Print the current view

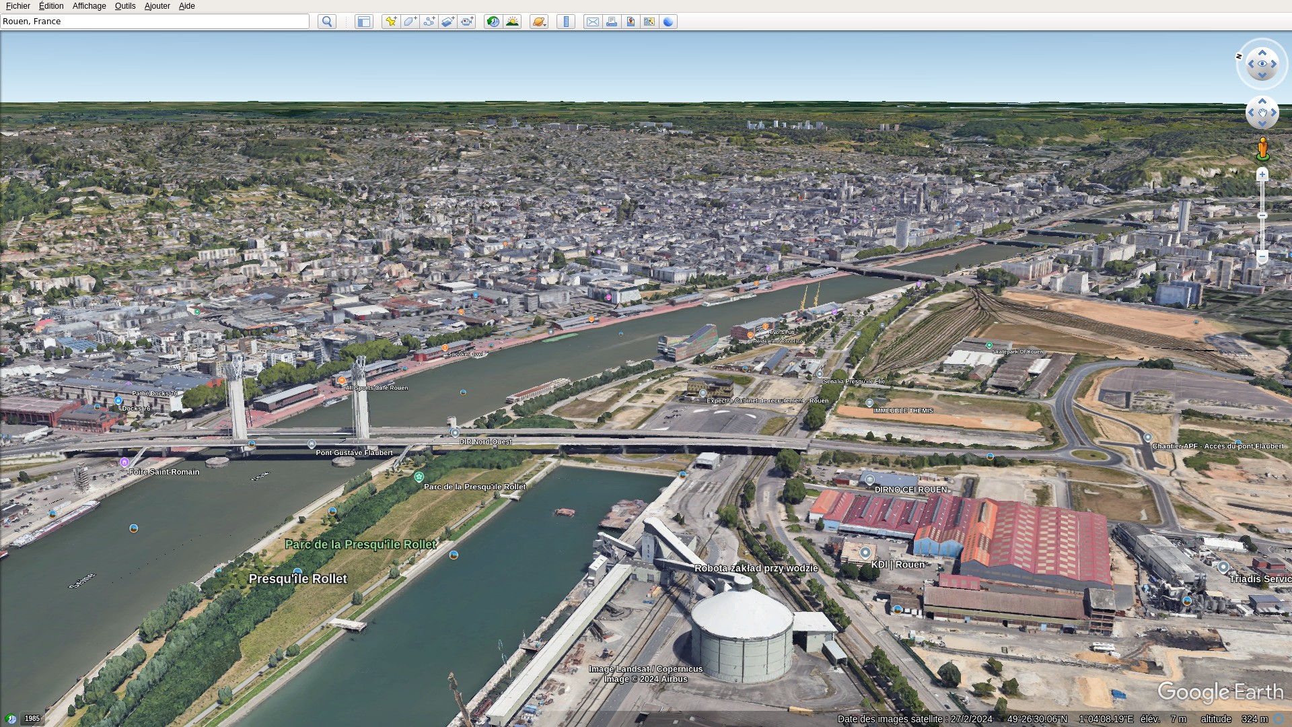[x=612, y=22]
